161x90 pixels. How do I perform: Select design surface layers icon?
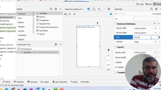(89, 9)
